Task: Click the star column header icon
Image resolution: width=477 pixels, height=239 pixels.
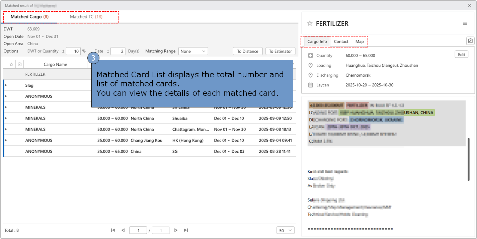Action: [x=11, y=65]
